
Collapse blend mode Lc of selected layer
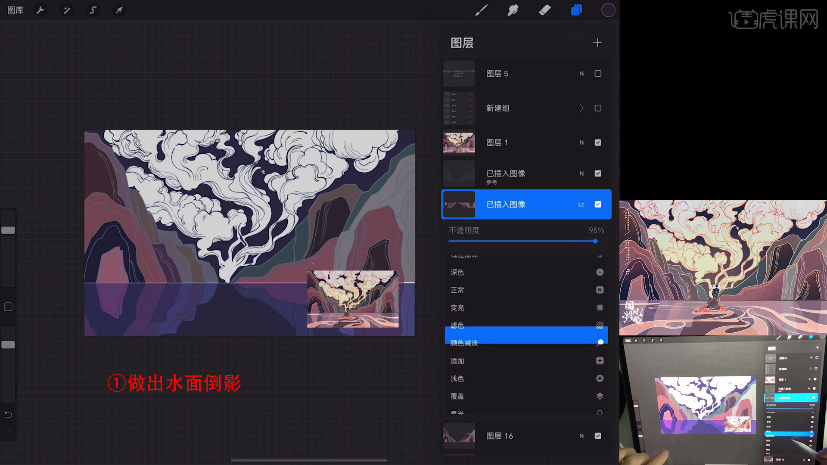(581, 205)
